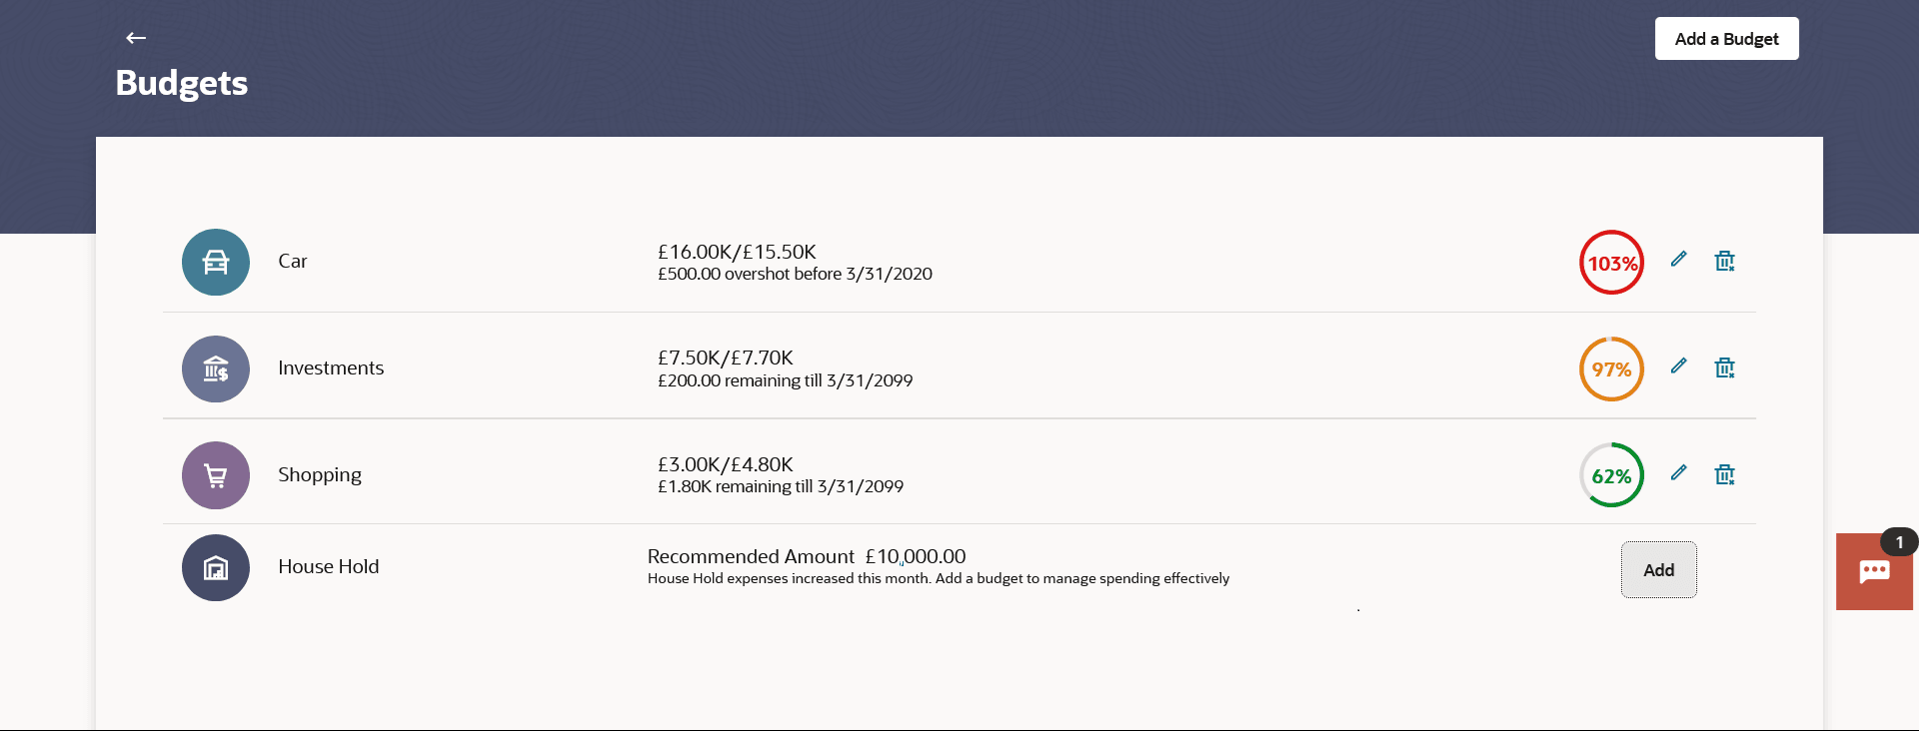Image resolution: width=1919 pixels, height=731 pixels.
Task: Click the back arrow above Budgets
Action: pos(136,38)
